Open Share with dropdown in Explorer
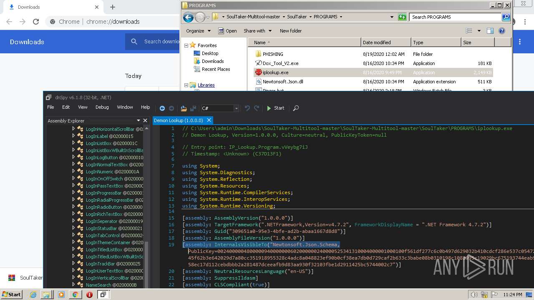Viewport: 534px width, 300px height. [x=257, y=31]
